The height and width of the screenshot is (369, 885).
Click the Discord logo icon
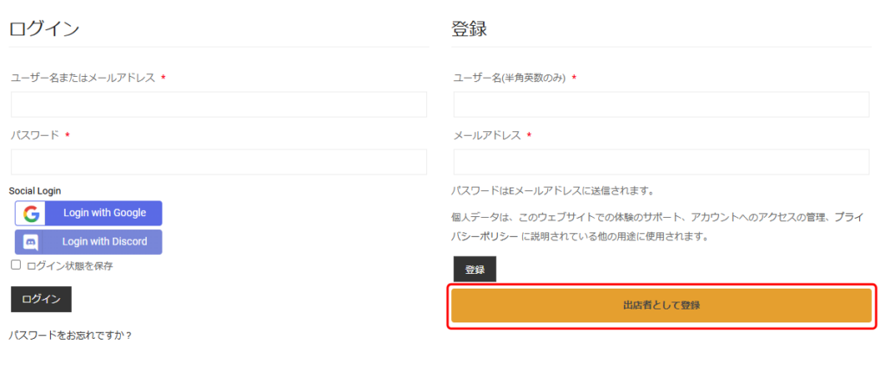(x=31, y=242)
